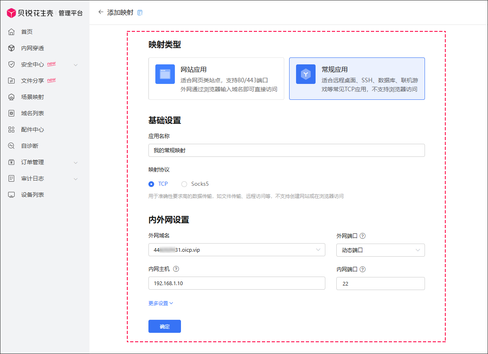Viewport: 488px width, 354px height.
Task: Select the TCP protocol radio button
Action: [152, 184]
